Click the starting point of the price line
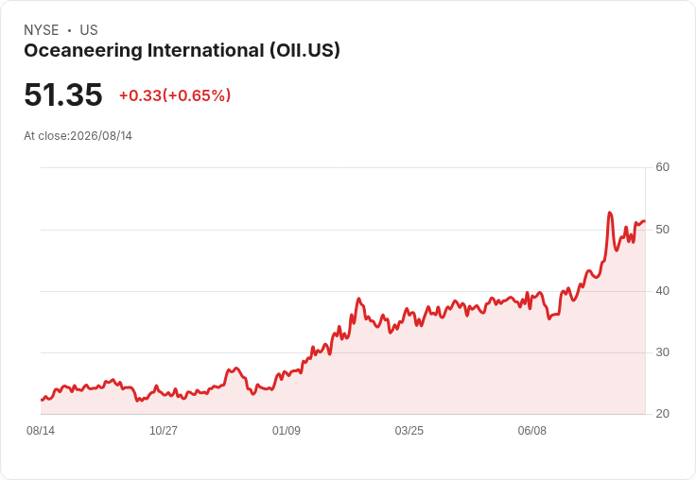Screen dimensions: 696x480 (x=42, y=400)
